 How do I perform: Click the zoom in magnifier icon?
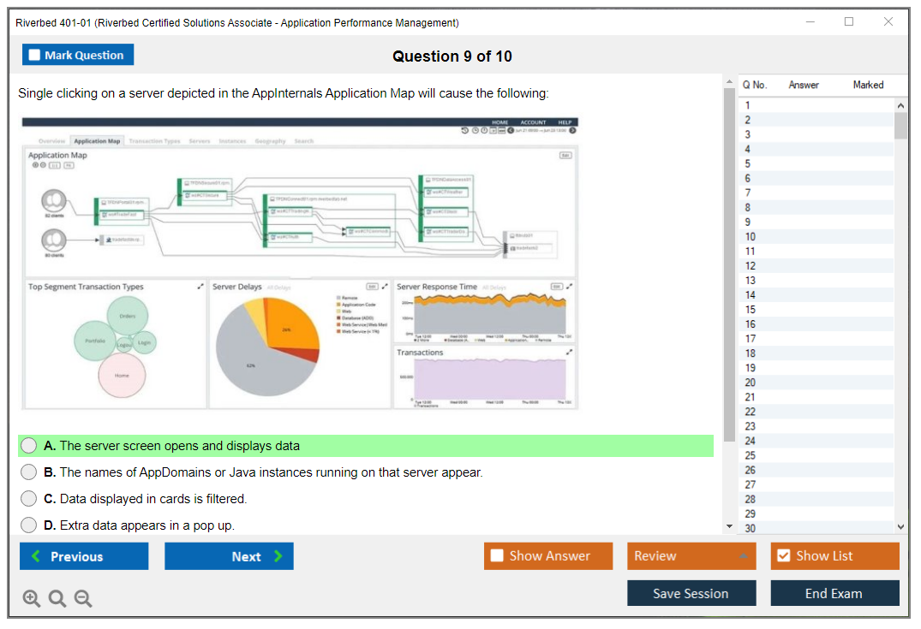coord(32,599)
